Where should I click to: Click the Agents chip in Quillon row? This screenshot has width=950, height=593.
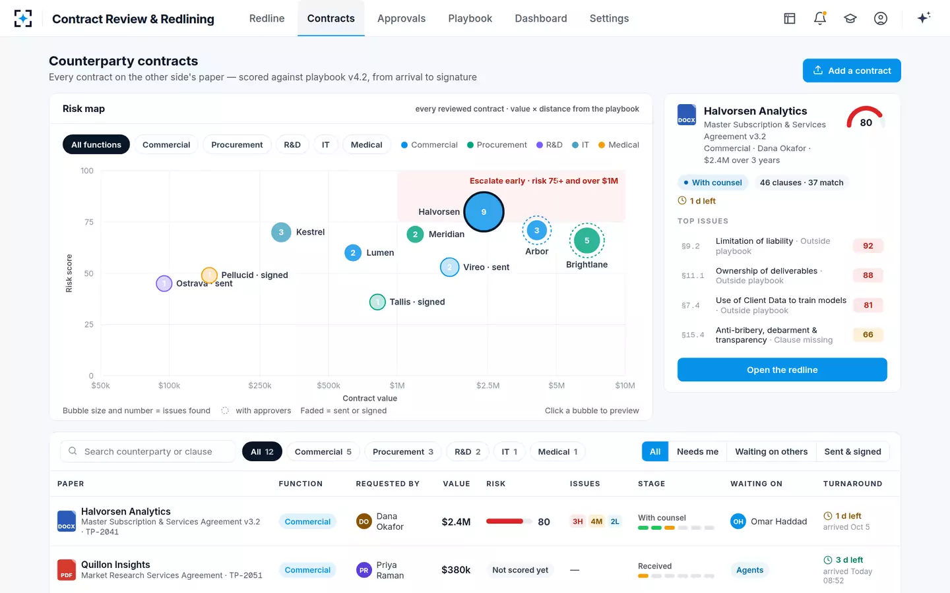tap(750, 570)
